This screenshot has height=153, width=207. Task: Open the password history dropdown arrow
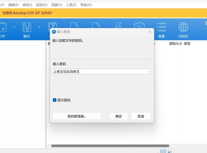pyautogui.click(x=149, y=72)
